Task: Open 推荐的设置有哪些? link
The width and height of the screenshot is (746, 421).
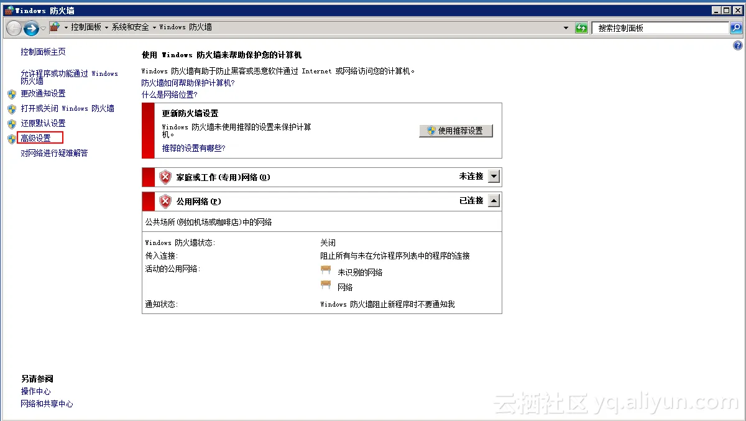Action: (x=193, y=149)
